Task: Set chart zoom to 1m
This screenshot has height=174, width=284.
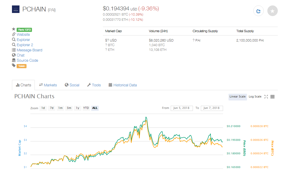Action: [x=60, y=108]
